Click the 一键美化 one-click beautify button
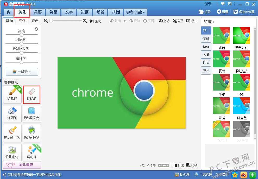258x179 pixels. (x=22, y=72)
